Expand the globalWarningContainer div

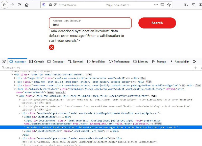coord(20,100)
